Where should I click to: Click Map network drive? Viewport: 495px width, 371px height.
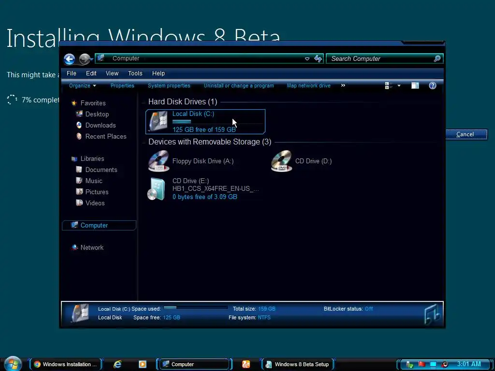tap(309, 86)
